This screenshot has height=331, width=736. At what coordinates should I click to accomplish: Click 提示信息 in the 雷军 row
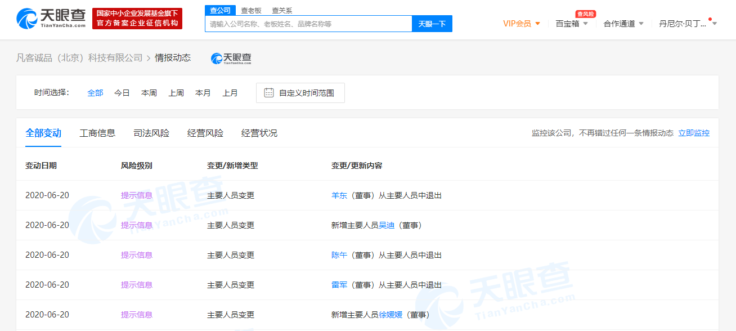(x=137, y=285)
